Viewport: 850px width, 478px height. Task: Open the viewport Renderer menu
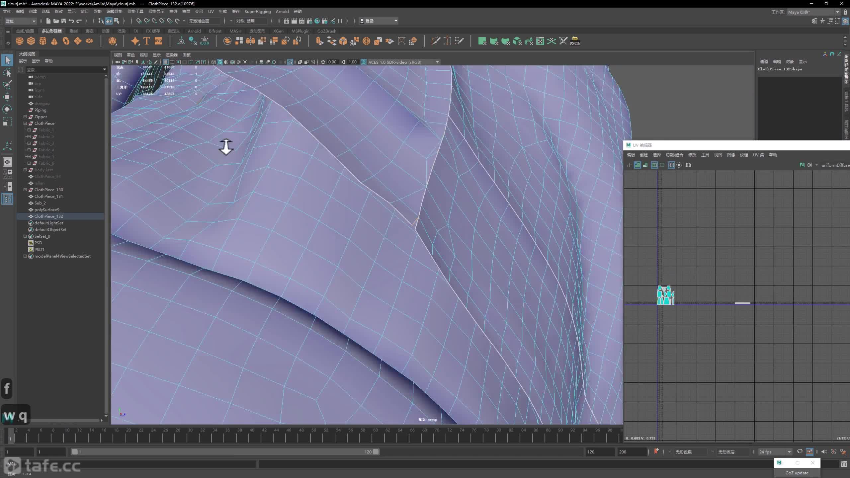tap(172, 55)
